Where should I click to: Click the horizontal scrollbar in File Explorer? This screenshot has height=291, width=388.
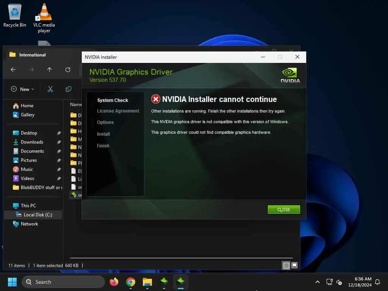181,258
